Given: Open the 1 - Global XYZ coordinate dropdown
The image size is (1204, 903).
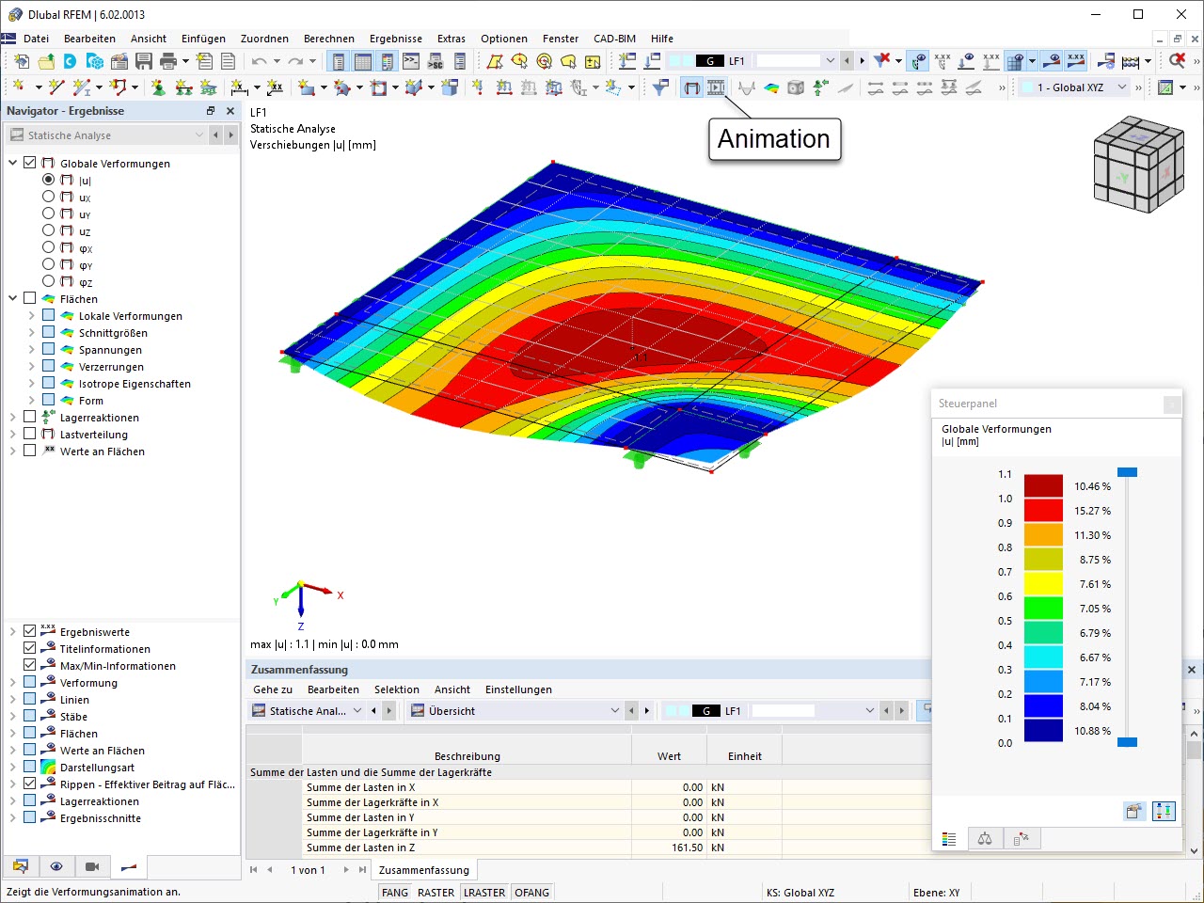Looking at the screenshot, I should [x=1076, y=87].
